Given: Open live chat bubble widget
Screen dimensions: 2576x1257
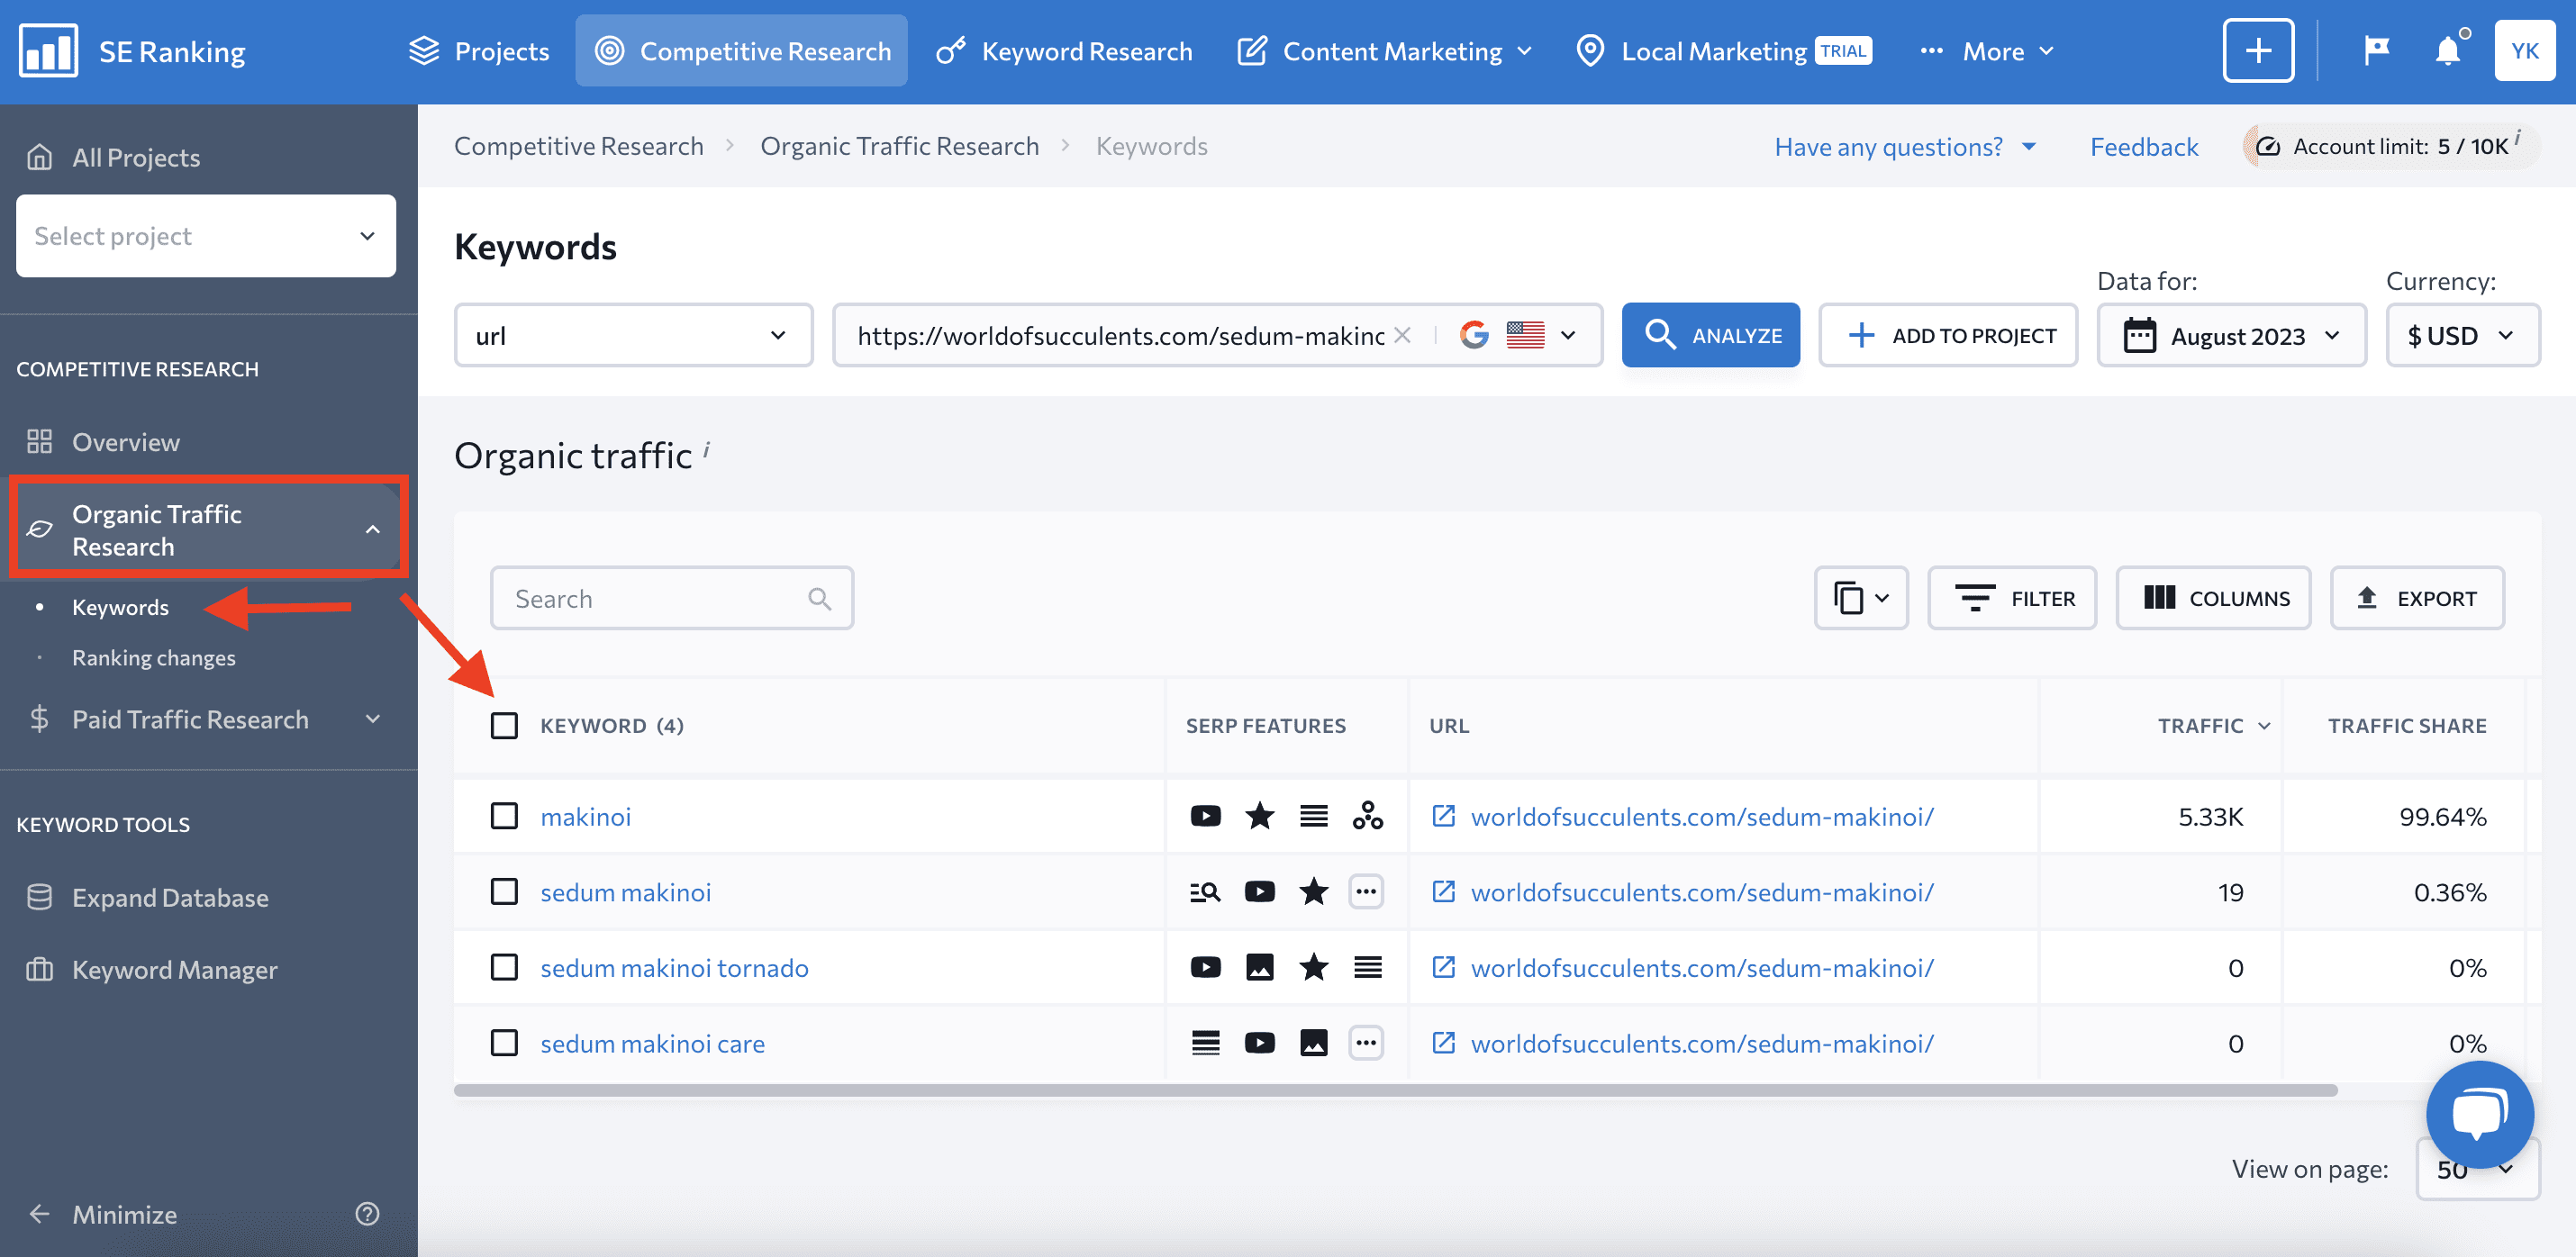Looking at the screenshot, I should (x=2479, y=1113).
